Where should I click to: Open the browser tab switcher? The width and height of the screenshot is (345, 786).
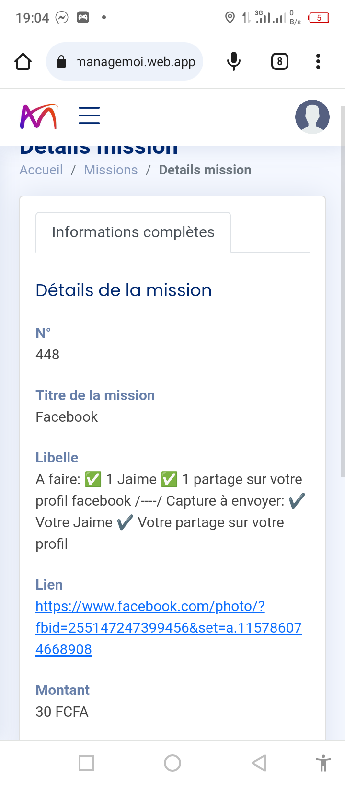point(280,61)
